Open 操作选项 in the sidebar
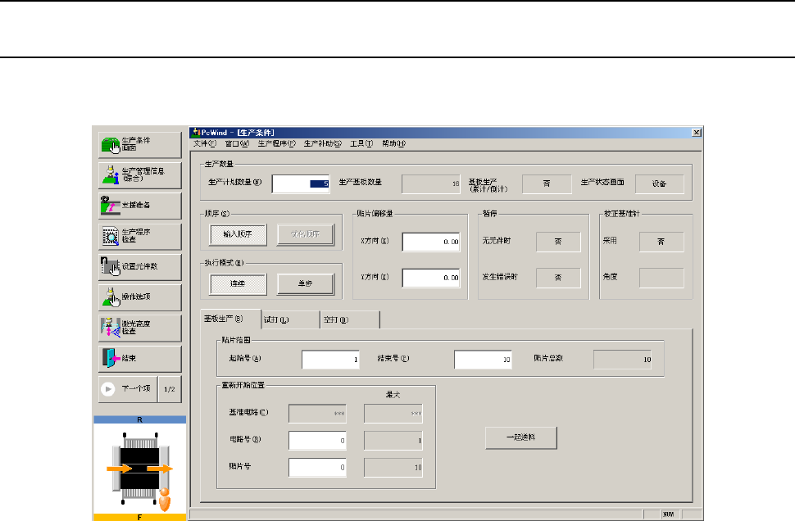The image size is (795, 521). (x=140, y=297)
